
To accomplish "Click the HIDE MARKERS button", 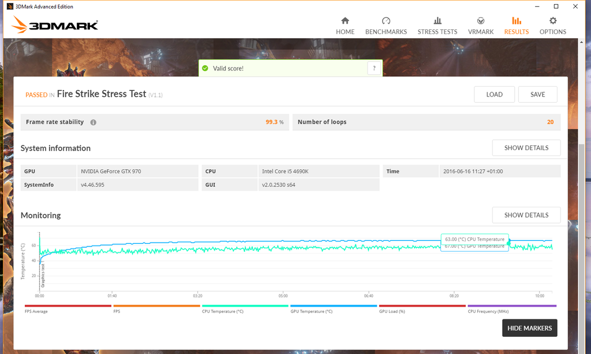I will 530,328.
